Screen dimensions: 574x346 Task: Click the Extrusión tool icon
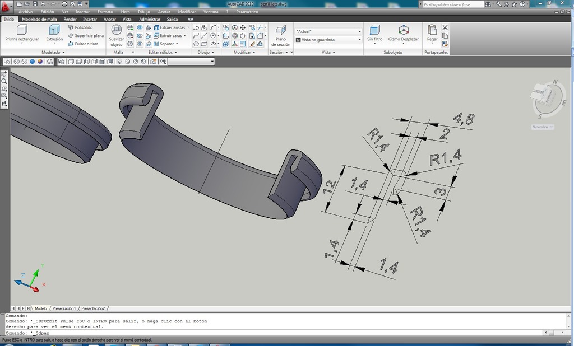click(x=54, y=30)
